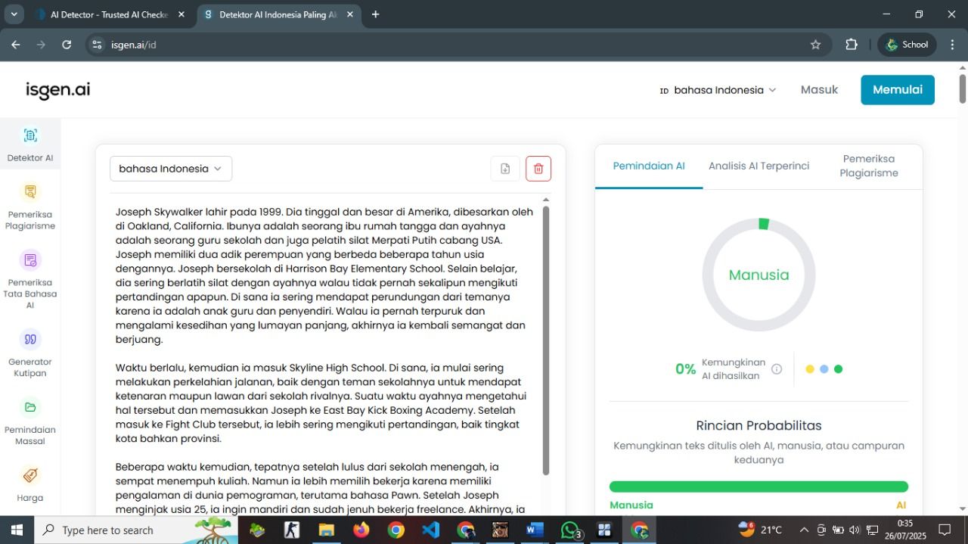Open Visual Studio Code from the taskbar
Screen dimensions: 968x544
[431, 530]
